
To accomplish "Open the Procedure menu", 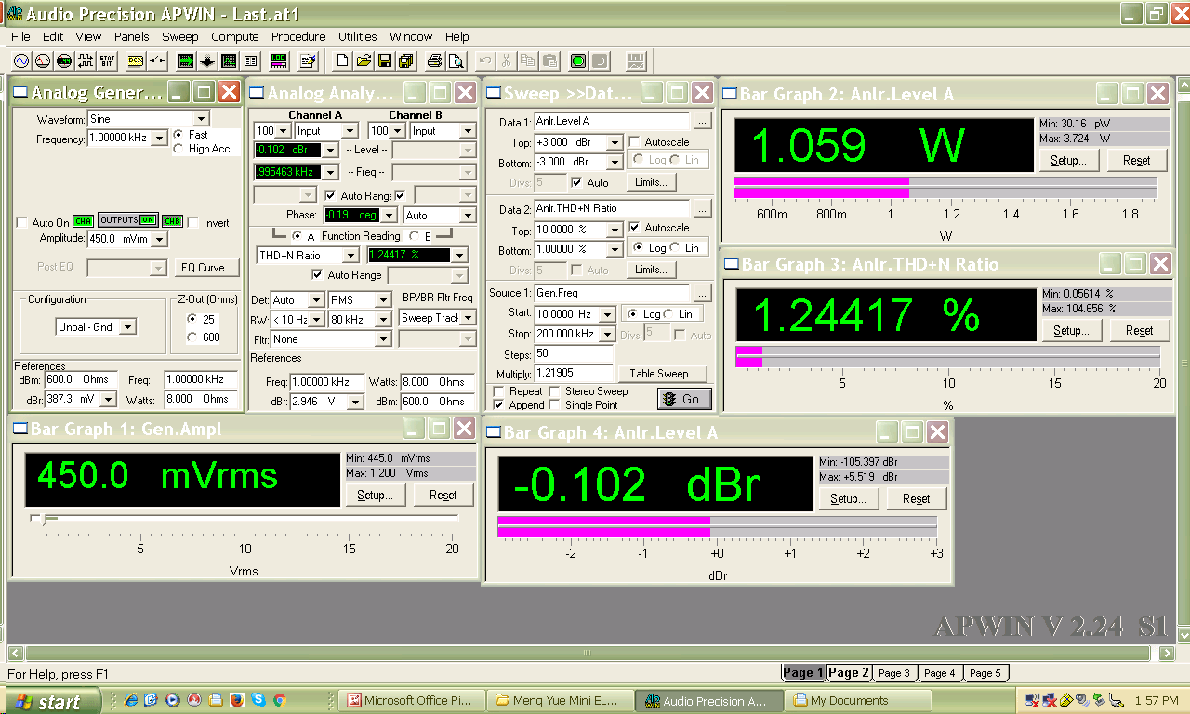I will point(298,36).
